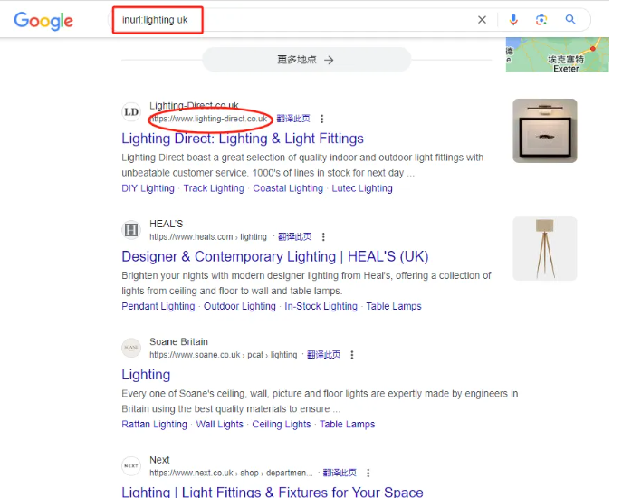Open Lighting Direct: Lighting & Light Fittings title
This screenshot has height=498, width=622.
(243, 139)
